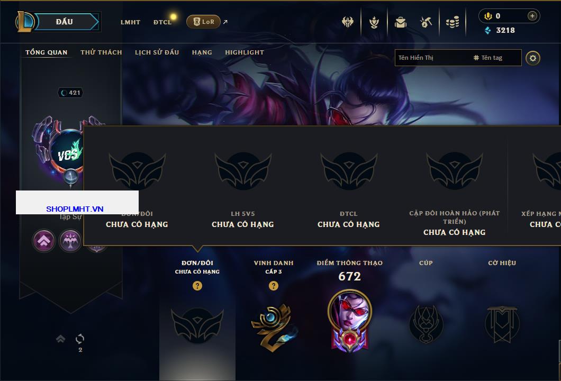561x381 pixels.
Task: Open the clash crossed-axes icon in top bar
Action: pyautogui.click(x=347, y=22)
